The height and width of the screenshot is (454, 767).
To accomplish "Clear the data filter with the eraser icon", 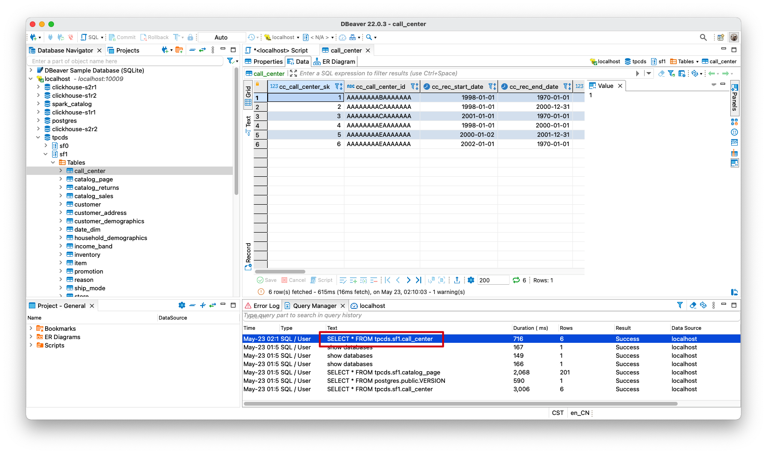I will pos(661,73).
